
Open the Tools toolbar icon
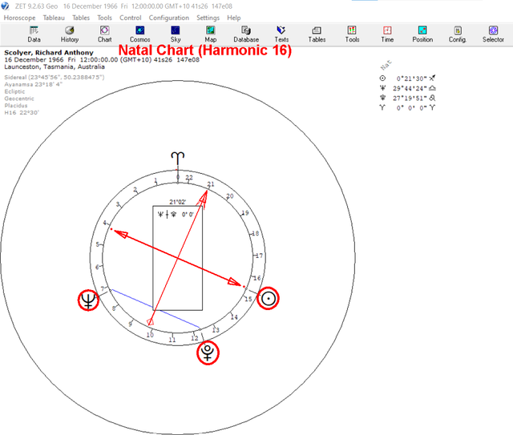[x=352, y=34]
